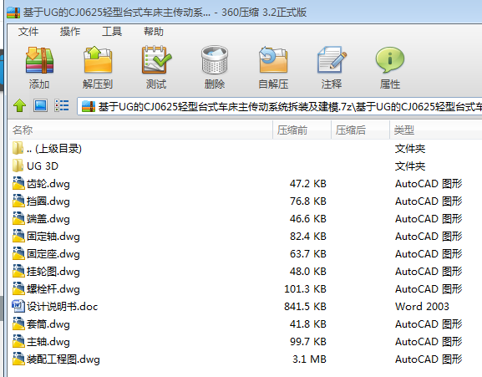Click the 76.8 KB size value
482x377 pixels.
[x=308, y=201]
